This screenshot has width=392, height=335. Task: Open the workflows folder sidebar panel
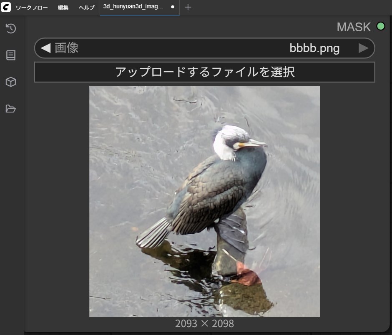tap(11, 109)
